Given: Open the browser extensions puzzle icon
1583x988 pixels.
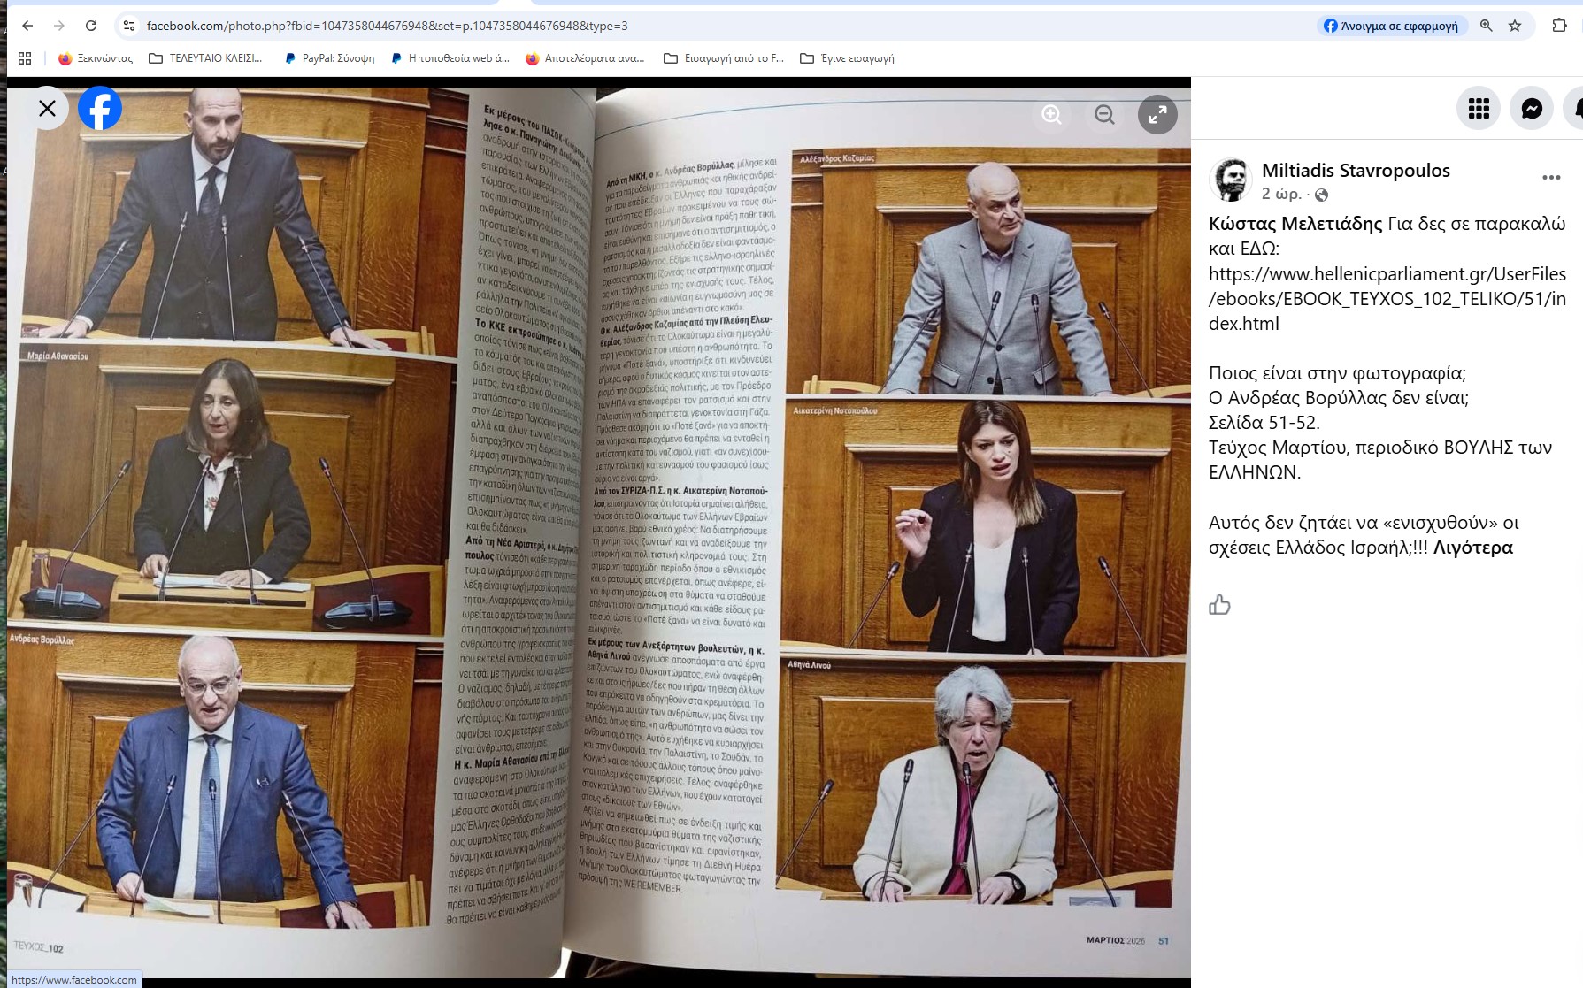Looking at the screenshot, I should point(1559,26).
